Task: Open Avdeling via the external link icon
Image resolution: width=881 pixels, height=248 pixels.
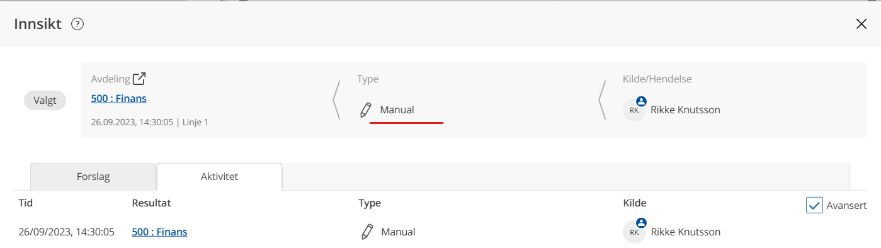Action: pos(139,79)
